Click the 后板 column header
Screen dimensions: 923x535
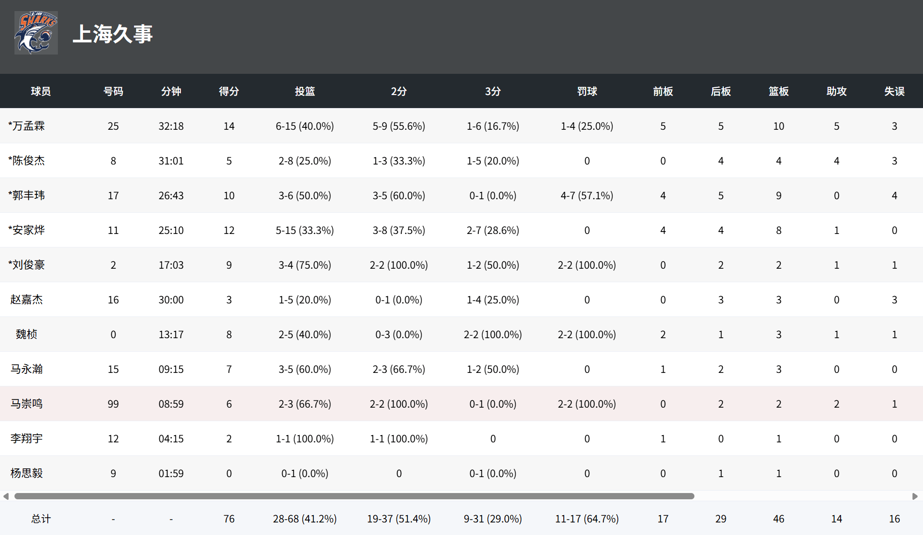click(721, 91)
